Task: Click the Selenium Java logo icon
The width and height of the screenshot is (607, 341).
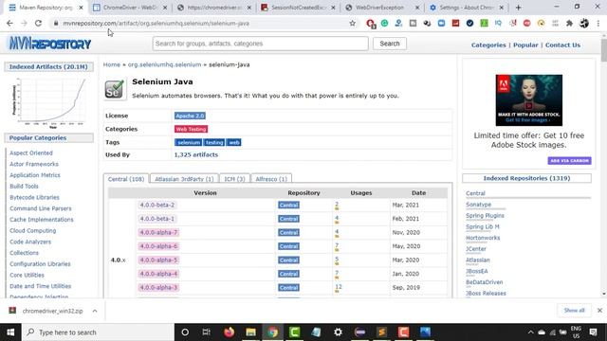Action: (x=115, y=89)
